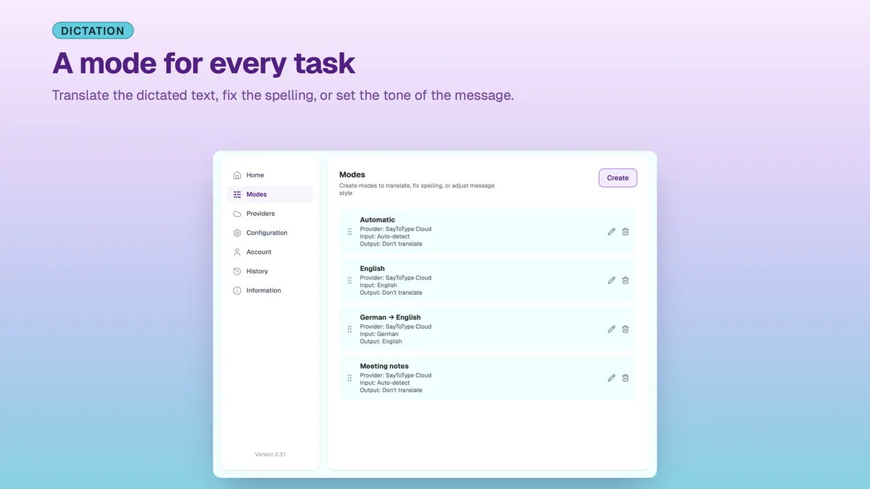Delete the Automatic mode via trash icon
This screenshot has width=870, height=489.
pos(625,232)
